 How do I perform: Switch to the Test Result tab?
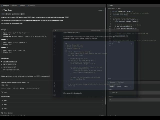click(120, 82)
